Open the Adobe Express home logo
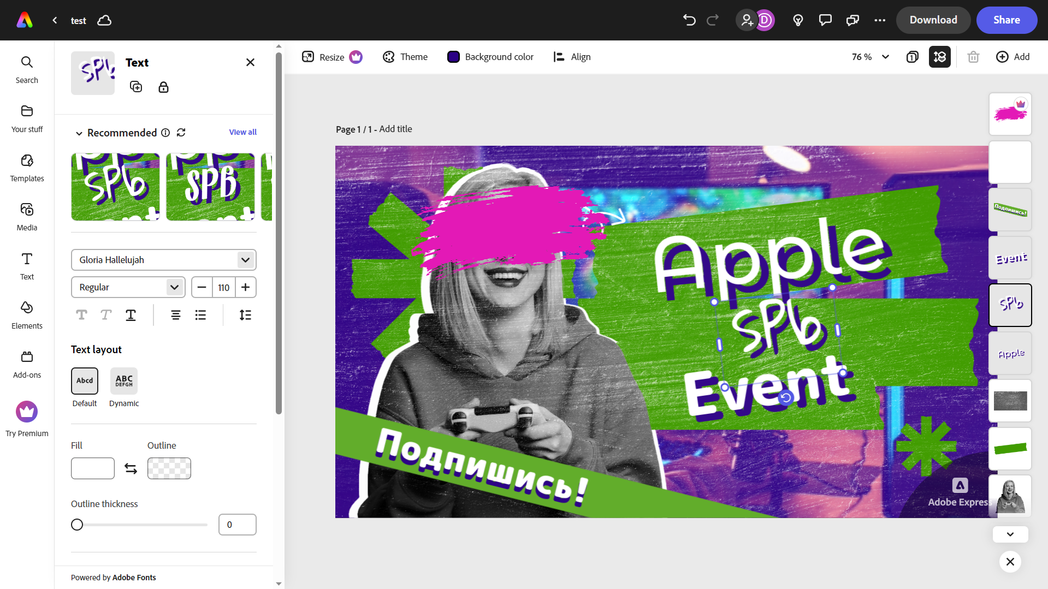 25,20
